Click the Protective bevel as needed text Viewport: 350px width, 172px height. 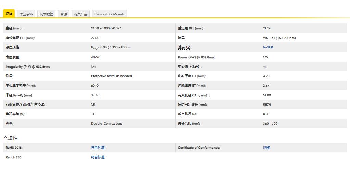(x=111, y=76)
